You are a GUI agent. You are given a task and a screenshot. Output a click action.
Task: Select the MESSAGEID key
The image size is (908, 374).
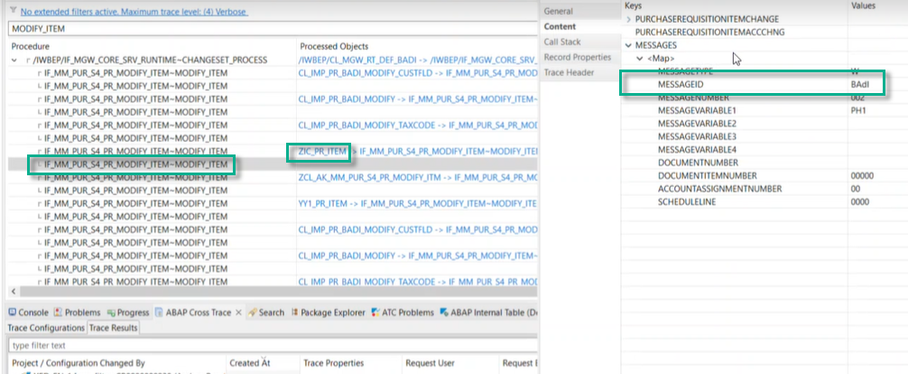(x=679, y=84)
